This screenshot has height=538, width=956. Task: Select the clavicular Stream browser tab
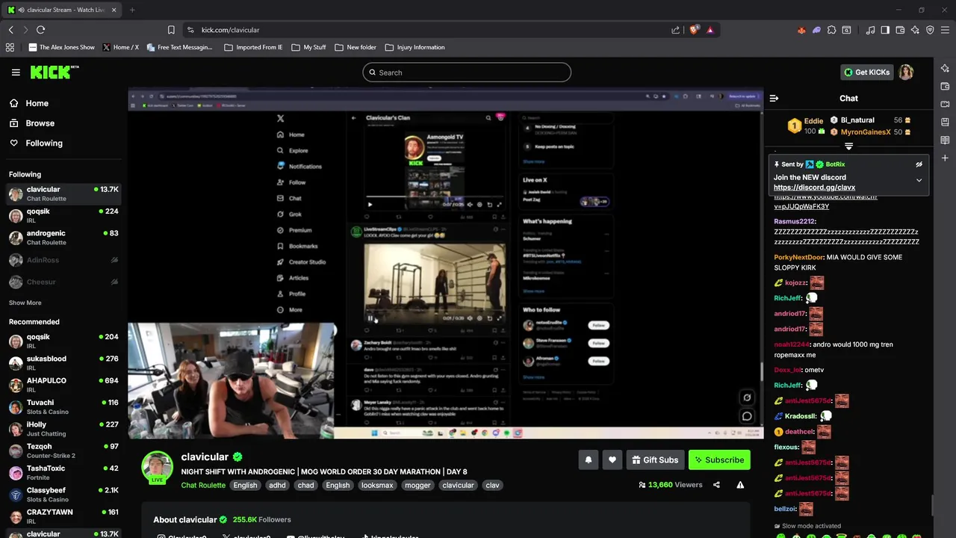(x=62, y=10)
